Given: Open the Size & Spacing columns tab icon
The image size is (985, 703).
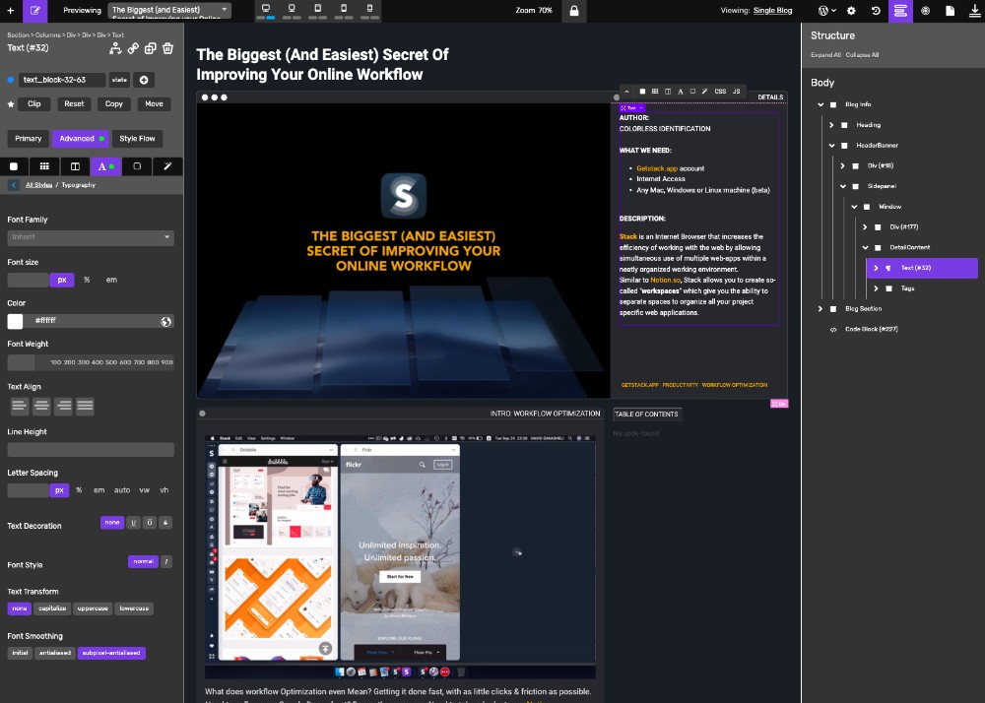Looking at the screenshot, I should tap(76, 166).
